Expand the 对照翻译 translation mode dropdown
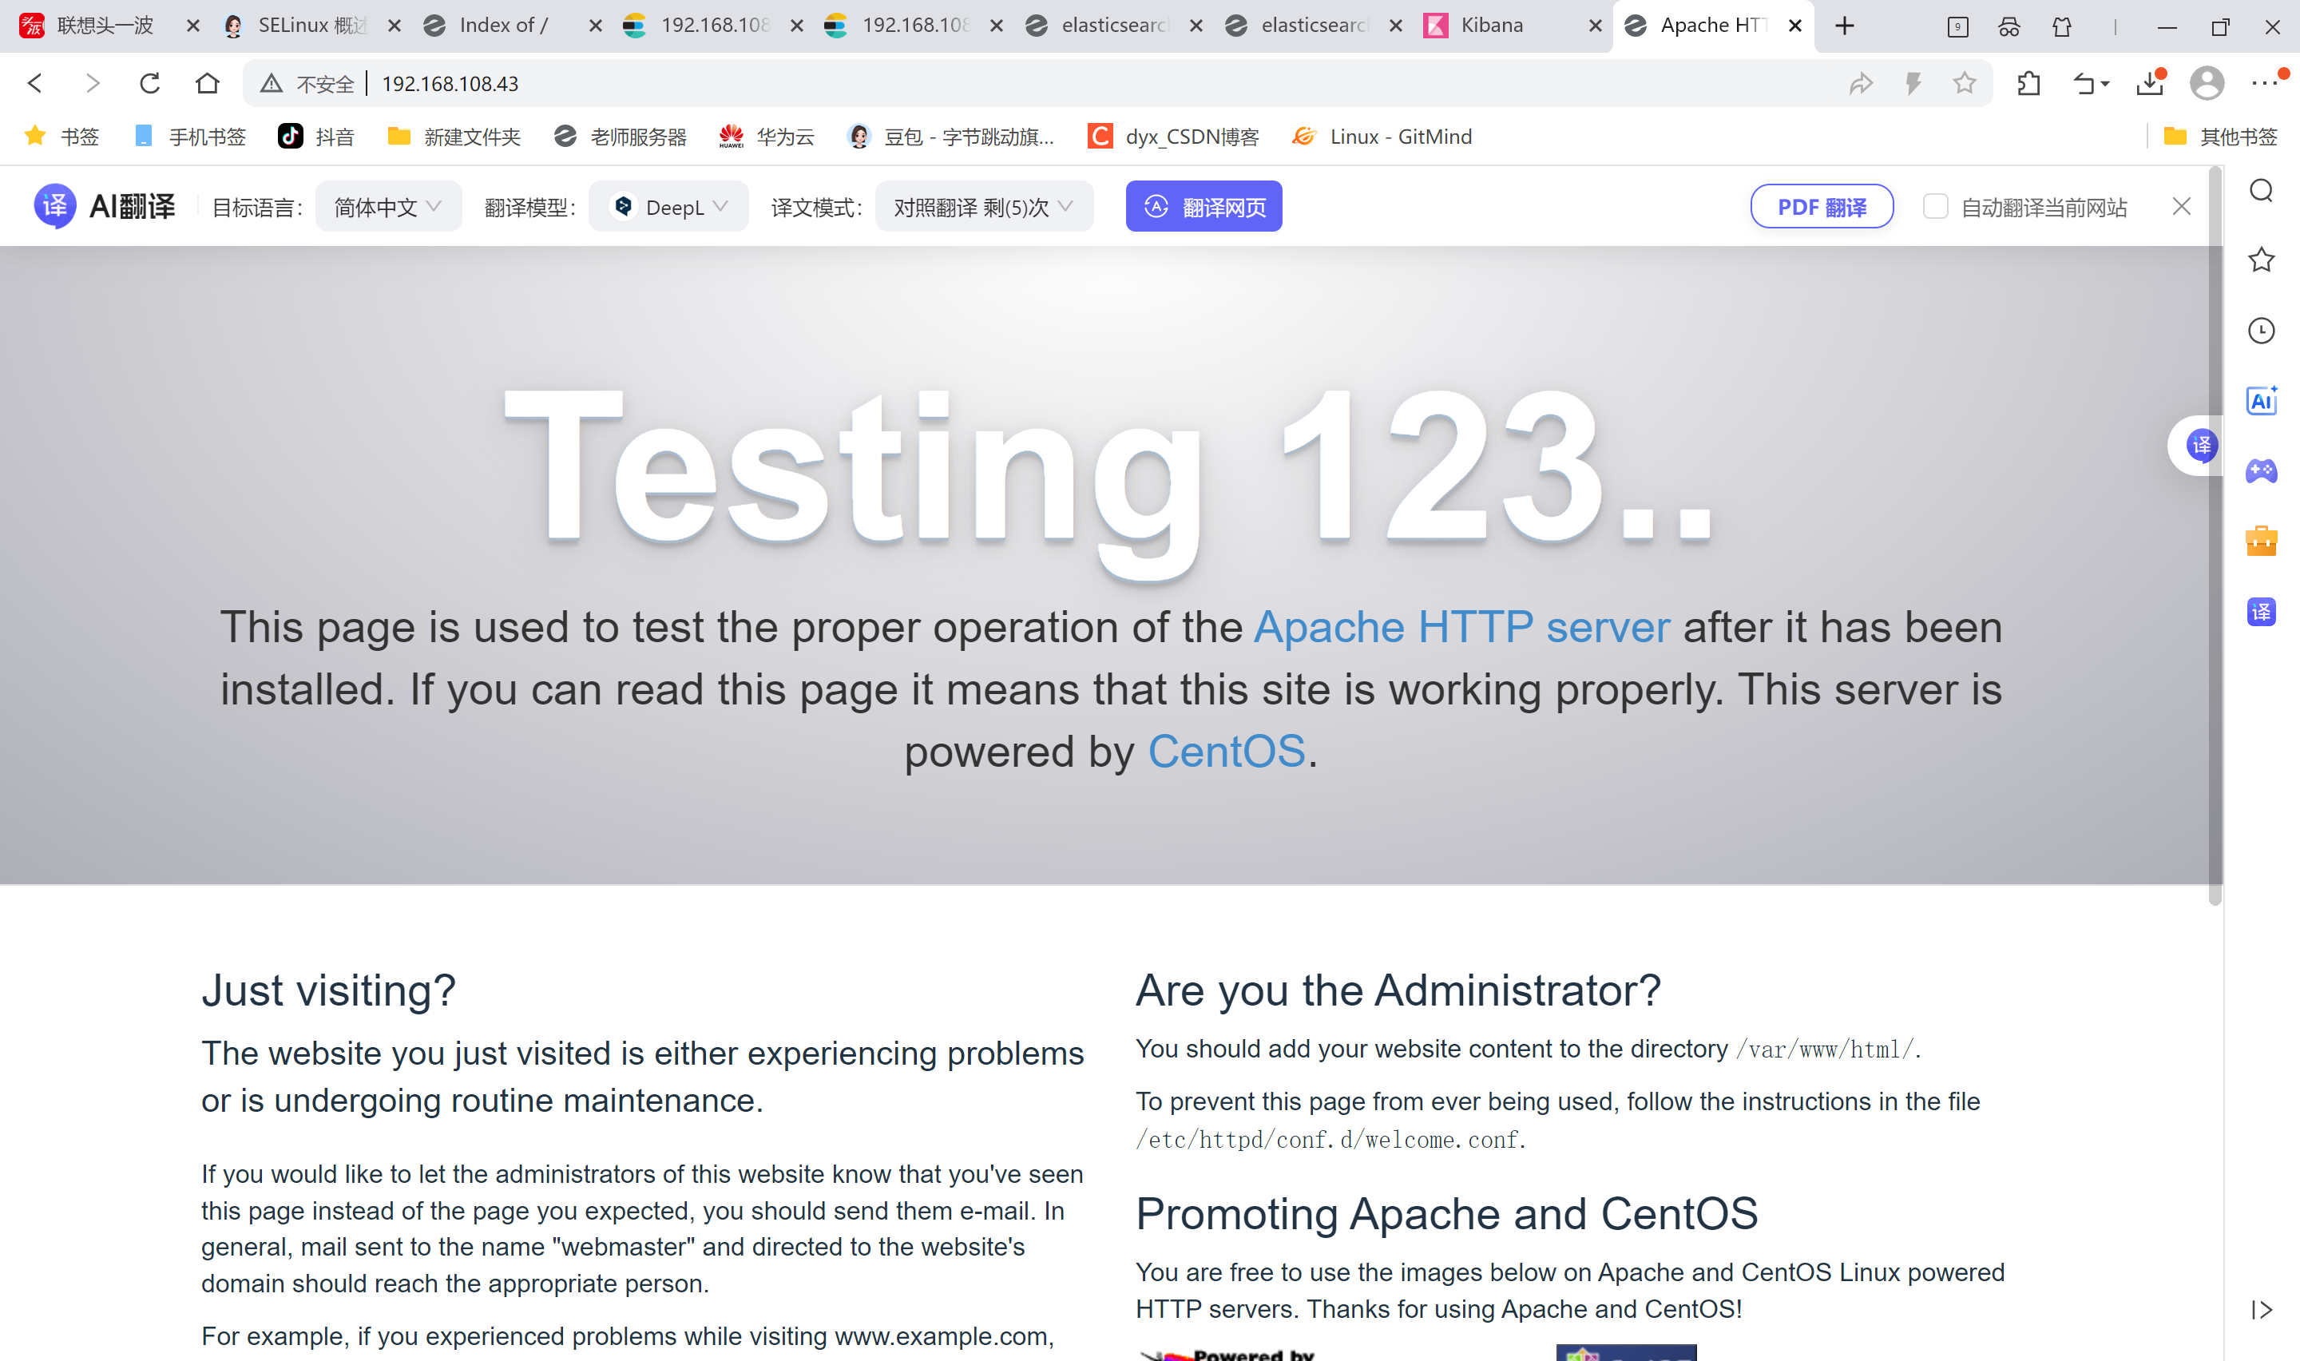Screen dimensions: 2300x1361 click(x=984, y=206)
